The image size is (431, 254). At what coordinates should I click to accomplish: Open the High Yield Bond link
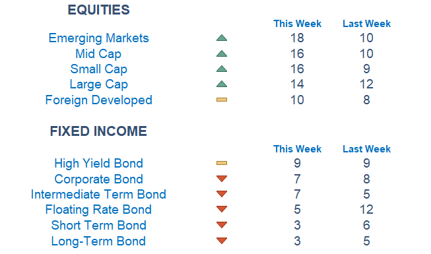click(99, 164)
